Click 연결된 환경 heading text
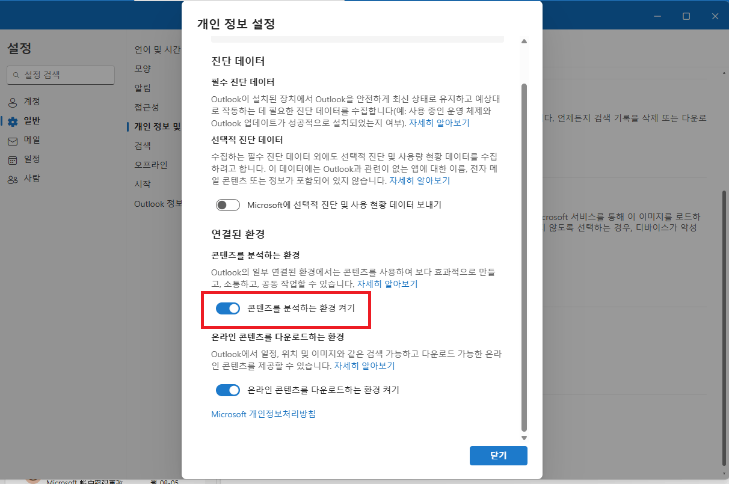Image resolution: width=729 pixels, height=484 pixels. click(238, 234)
